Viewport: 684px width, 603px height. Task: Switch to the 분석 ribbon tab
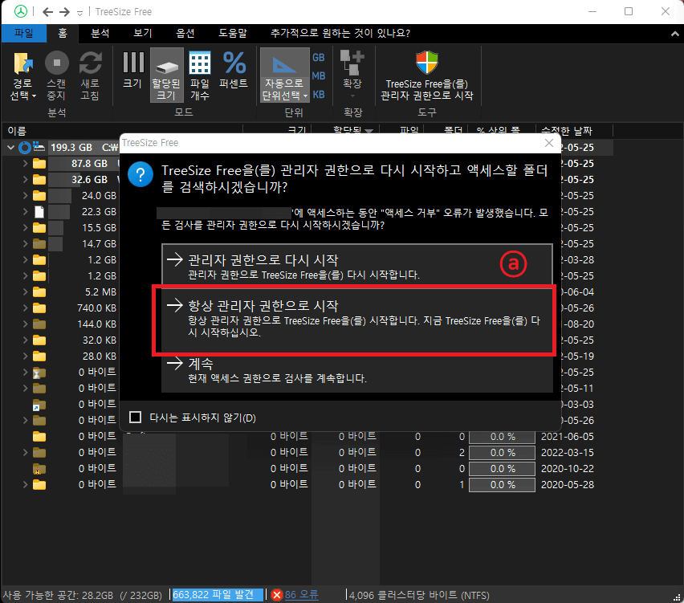(100, 33)
